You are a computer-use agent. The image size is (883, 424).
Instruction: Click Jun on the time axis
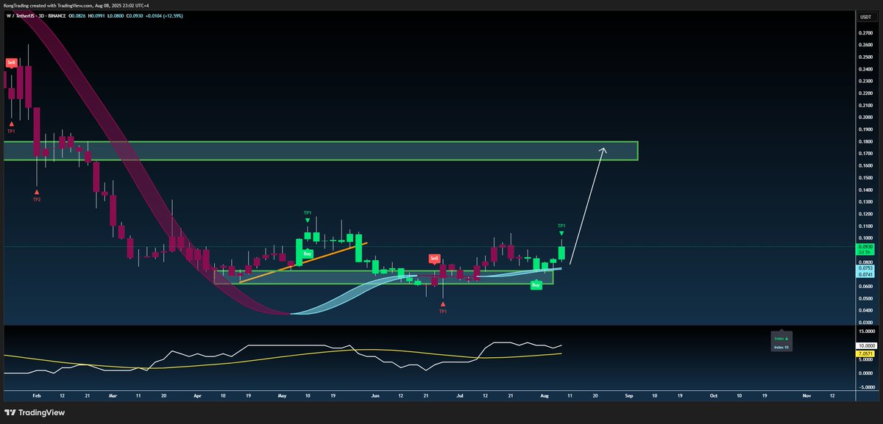375,395
